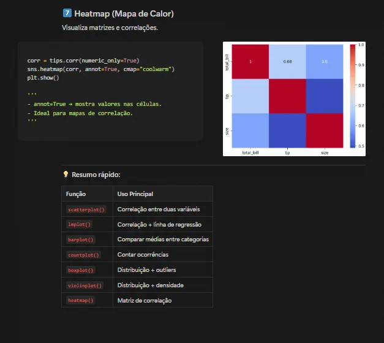Click the cell 'Comparar médias entre categorias'
Viewport: 384px width, 343px height.
(163, 239)
